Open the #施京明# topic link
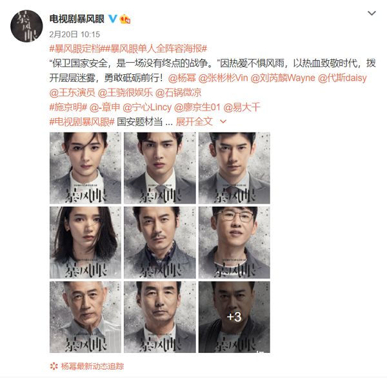 click(x=68, y=107)
